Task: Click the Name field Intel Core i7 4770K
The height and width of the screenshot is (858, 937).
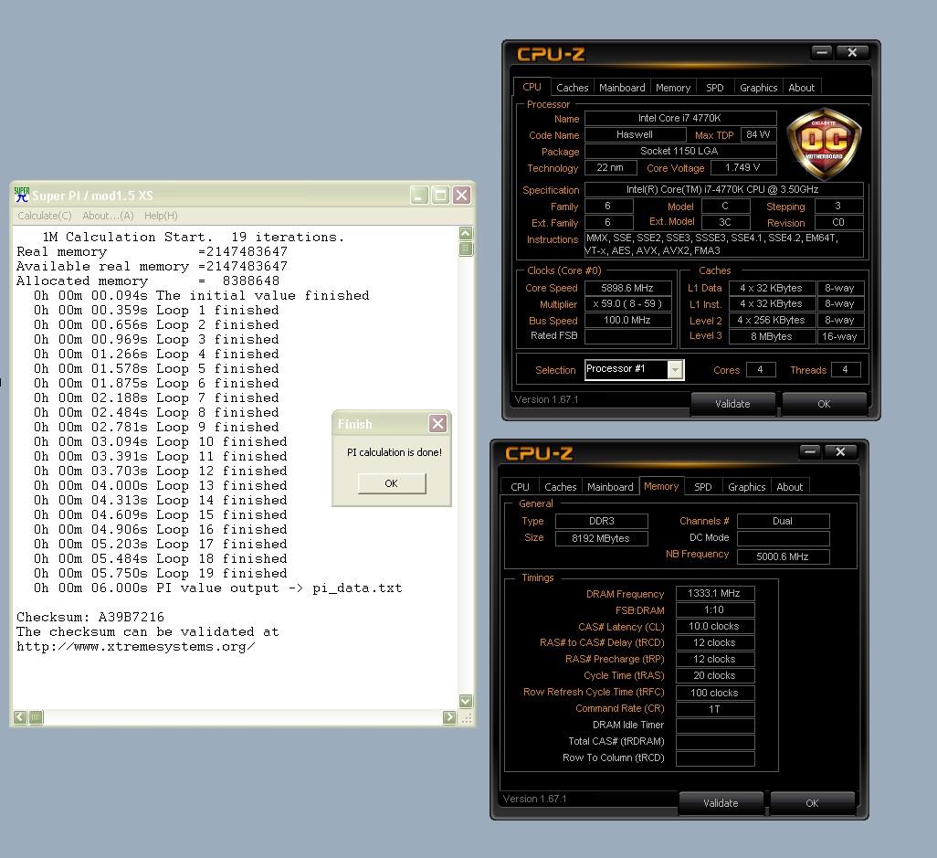Action: click(680, 118)
